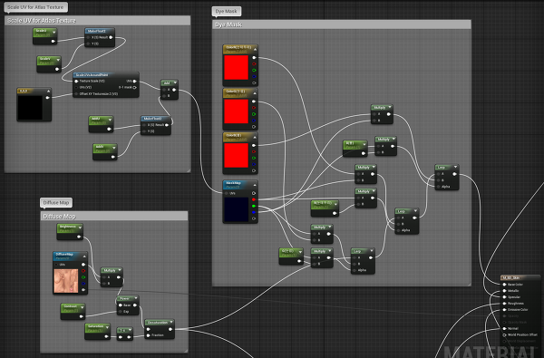Click the RGB output pin of DiffuseMap node
Viewport: 544px width, 358px height.
click(83, 265)
